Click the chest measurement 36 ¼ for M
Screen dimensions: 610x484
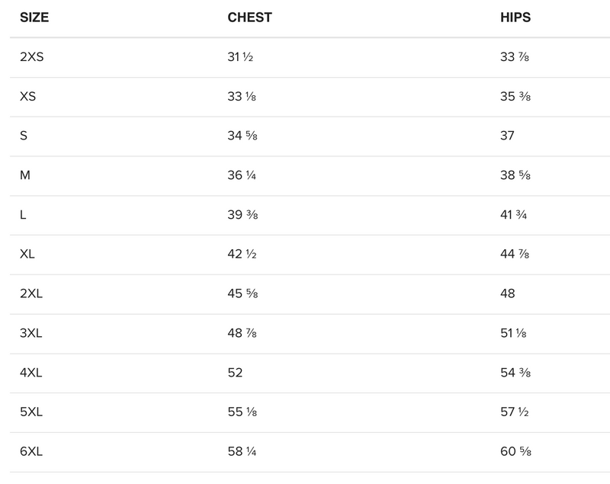[x=242, y=175]
